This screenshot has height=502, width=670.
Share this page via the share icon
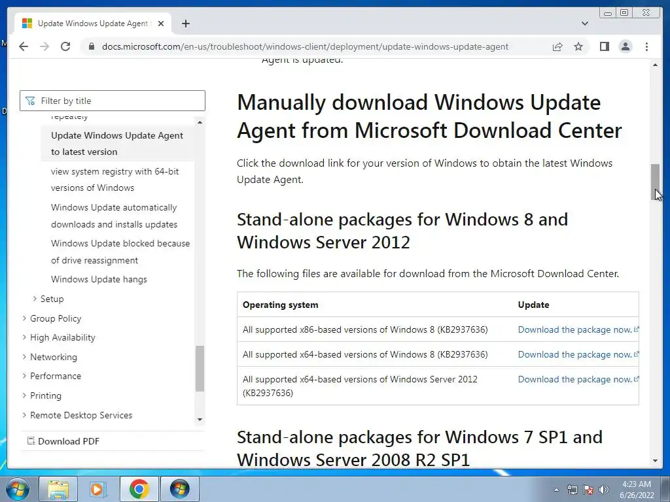557,46
